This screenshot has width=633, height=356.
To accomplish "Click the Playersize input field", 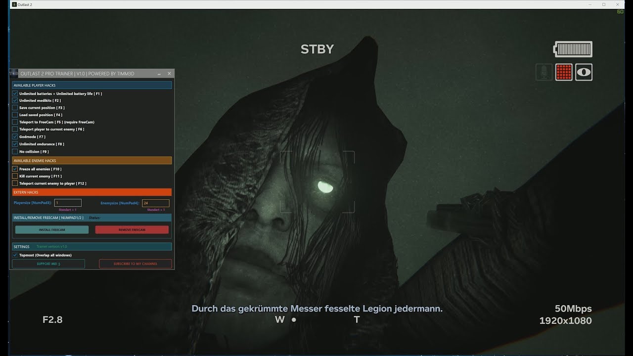I will click(x=68, y=203).
